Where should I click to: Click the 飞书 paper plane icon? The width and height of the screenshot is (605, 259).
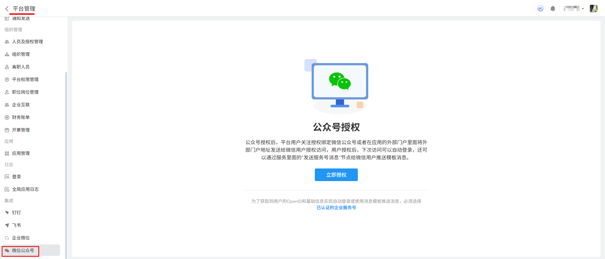[7, 225]
